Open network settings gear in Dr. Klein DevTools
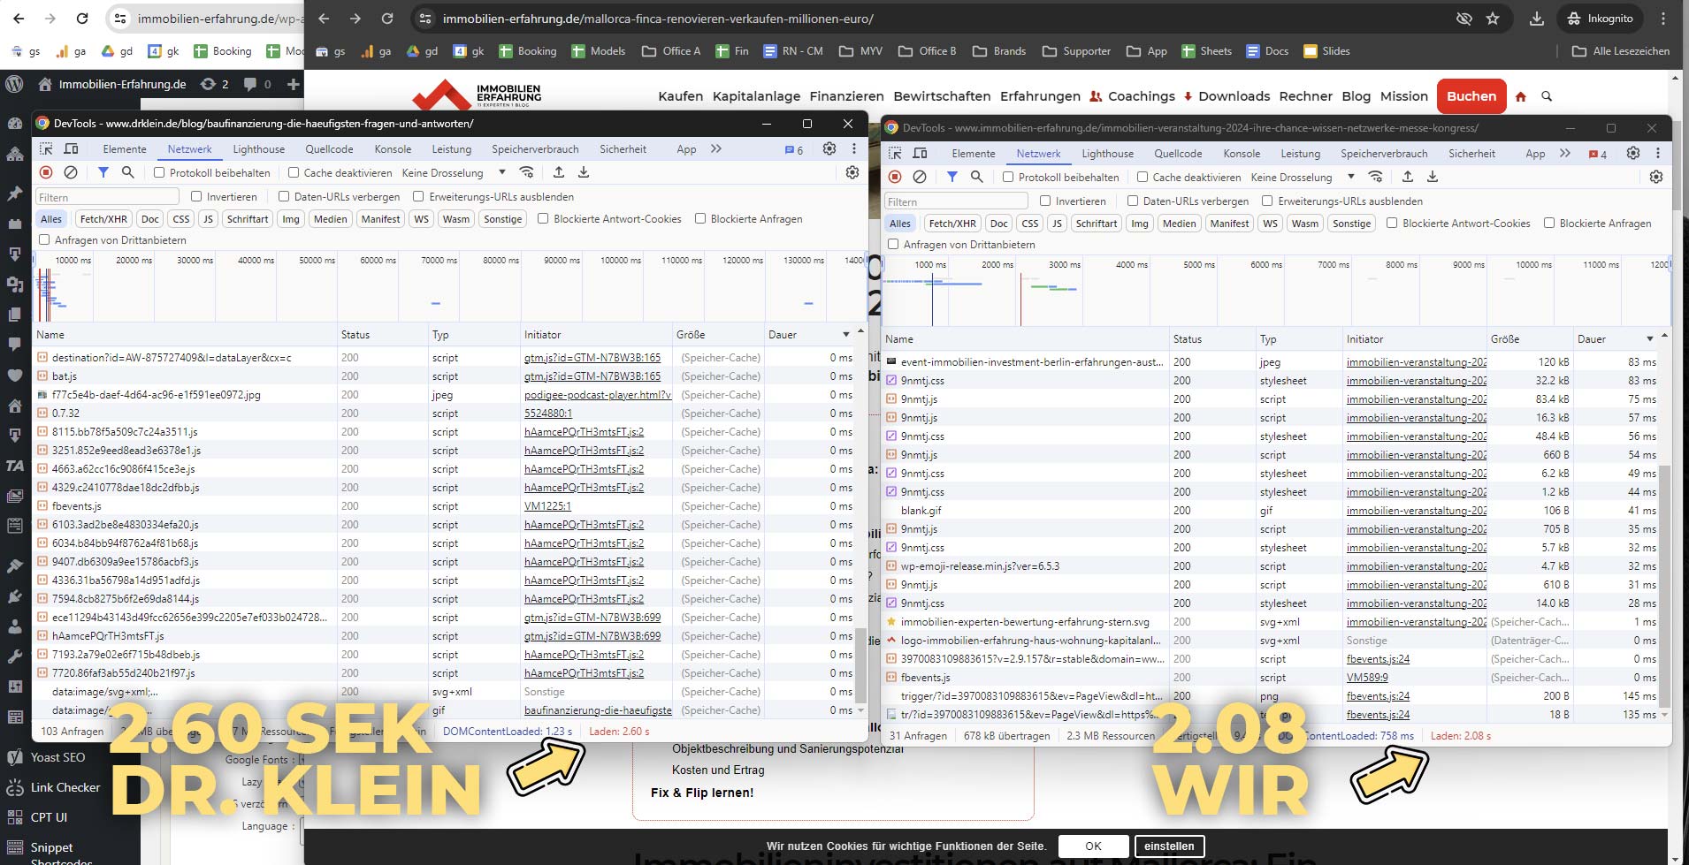This screenshot has width=1689, height=865. point(852,172)
